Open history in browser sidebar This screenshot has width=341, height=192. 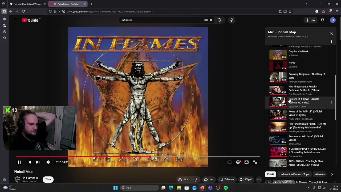(5, 32)
